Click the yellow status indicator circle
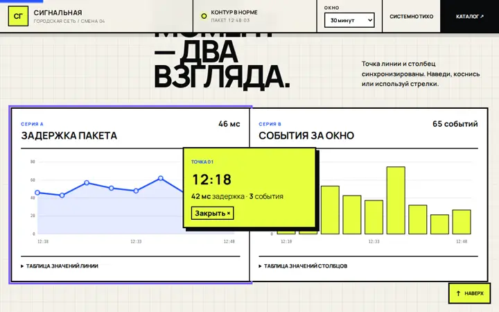The image size is (499, 312). click(x=204, y=16)
